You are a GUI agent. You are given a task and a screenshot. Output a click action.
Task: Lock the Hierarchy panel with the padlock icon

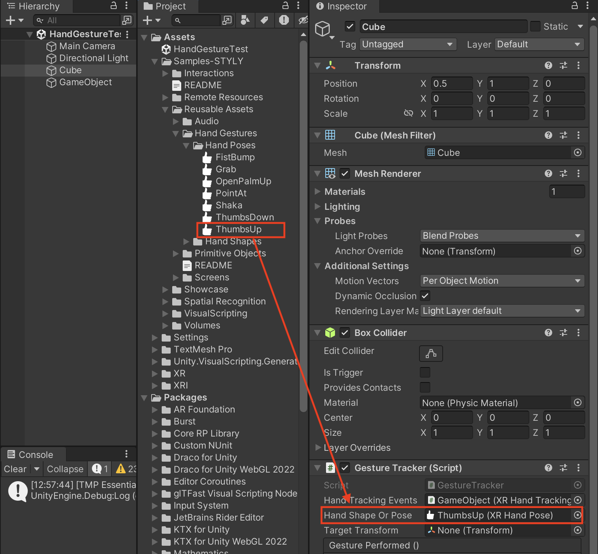(x=114, y=6)
